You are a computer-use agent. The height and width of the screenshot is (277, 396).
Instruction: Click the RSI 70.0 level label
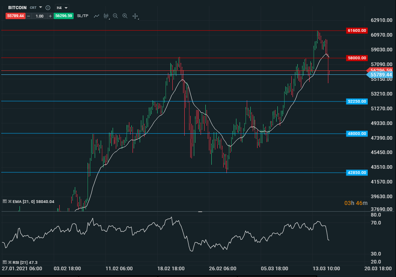(x=376, y=223)
